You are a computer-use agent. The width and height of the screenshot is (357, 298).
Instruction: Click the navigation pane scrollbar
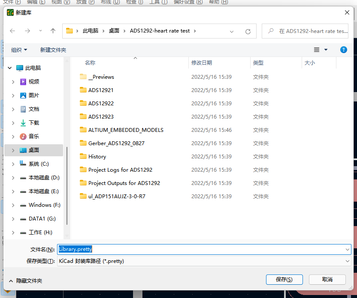point(67,185)
